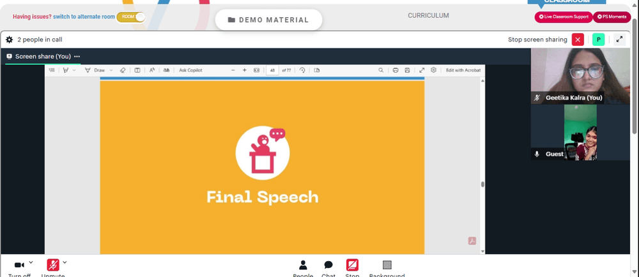Click the Print icon in PDF toolbar
The width and height of the screenshot is (639, 277).
pos(396,70)
